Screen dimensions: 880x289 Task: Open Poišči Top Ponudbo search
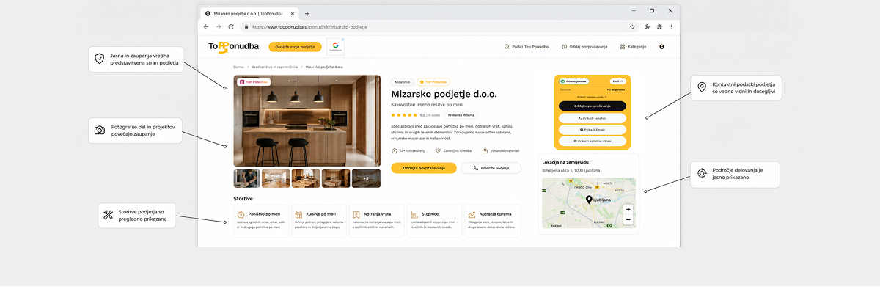527,47
